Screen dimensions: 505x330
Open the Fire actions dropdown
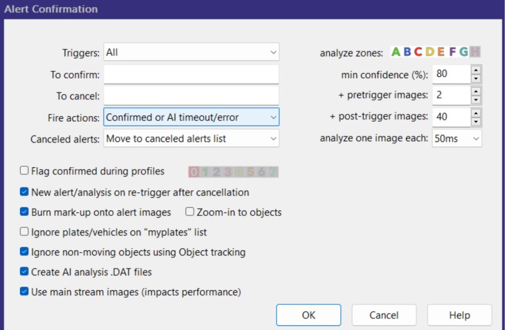pyautogui.click(x=191, y=117)
